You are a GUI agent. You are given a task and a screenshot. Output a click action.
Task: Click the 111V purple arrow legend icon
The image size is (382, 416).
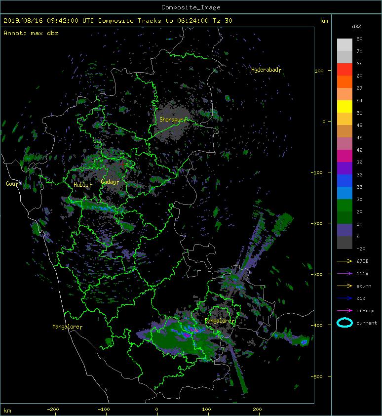344,274
